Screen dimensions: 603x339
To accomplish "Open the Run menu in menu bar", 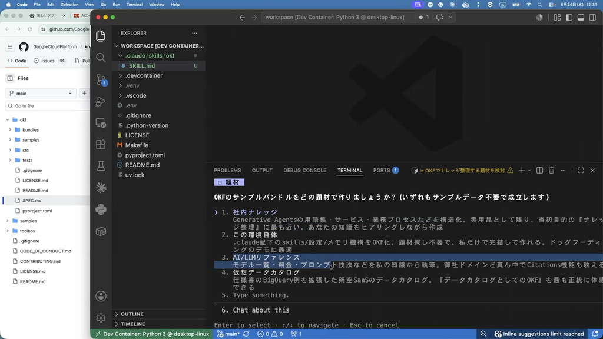I will 116,5.
